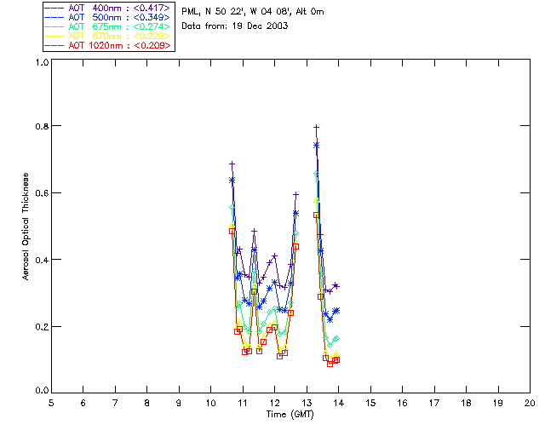The image size is (545, 436).
Task: Click the 'Aerosol Optical Thickness' axis title
Action: click(26, 227)
